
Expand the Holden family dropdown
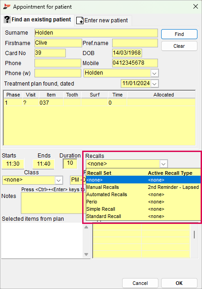[x=154, y=73]
